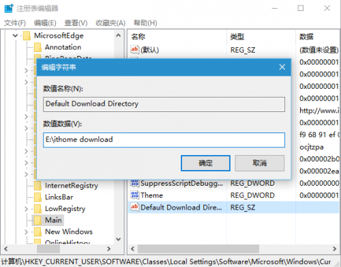
Task: Open the 帮助(H) menu
Action: pos(145,23)
